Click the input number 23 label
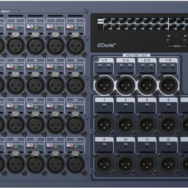This screenshot has height=188, width=188. [55, 100]
